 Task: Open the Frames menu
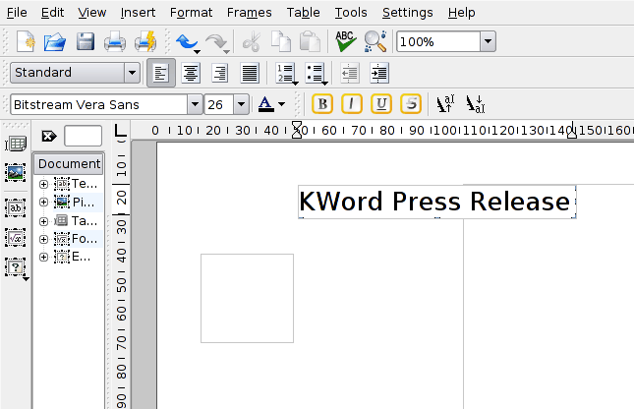pos(249,13)
